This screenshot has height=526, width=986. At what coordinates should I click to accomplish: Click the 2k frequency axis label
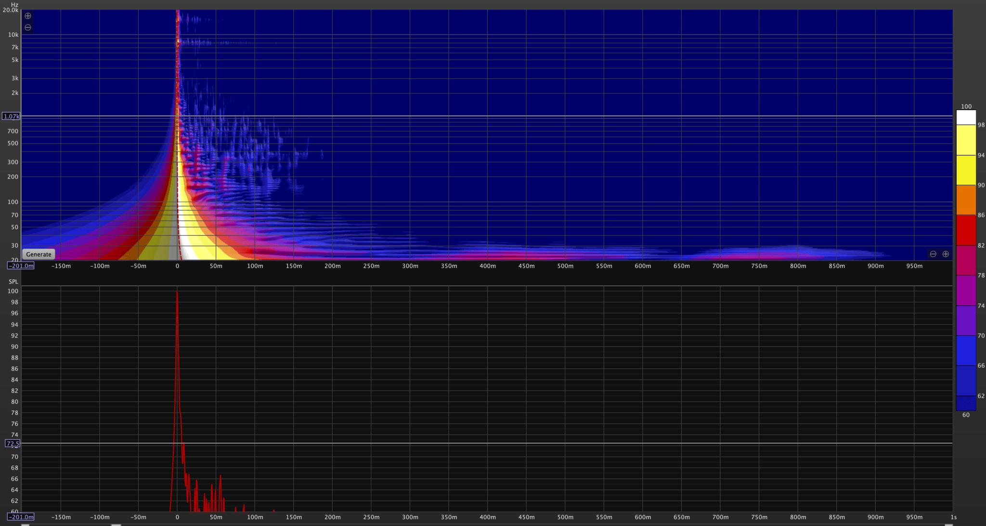pos(15,93)
